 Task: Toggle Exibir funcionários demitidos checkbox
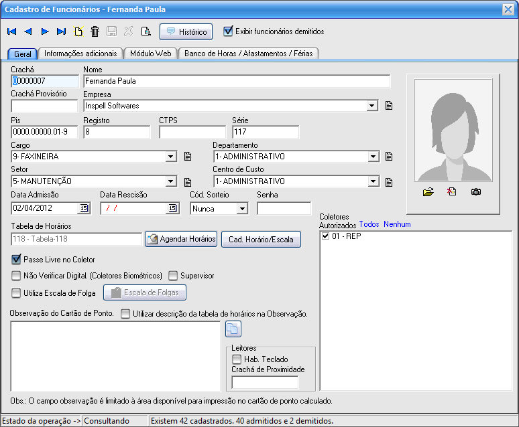[x=229, y=31]
